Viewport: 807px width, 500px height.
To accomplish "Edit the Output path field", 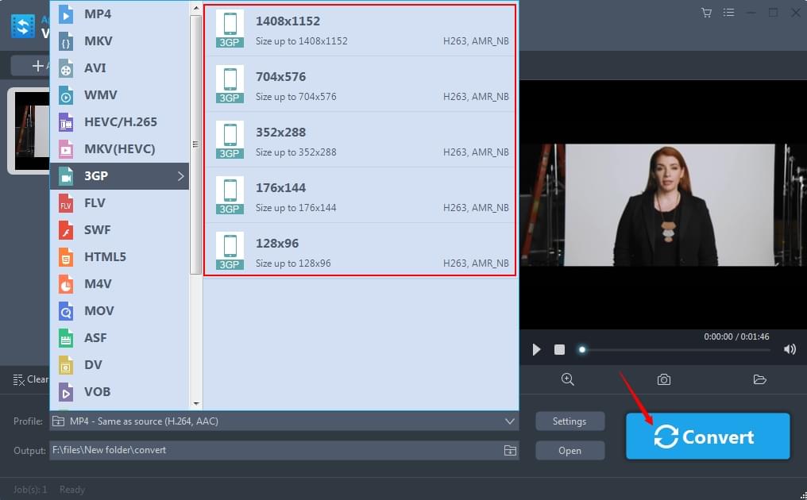I will pos(270,450).
